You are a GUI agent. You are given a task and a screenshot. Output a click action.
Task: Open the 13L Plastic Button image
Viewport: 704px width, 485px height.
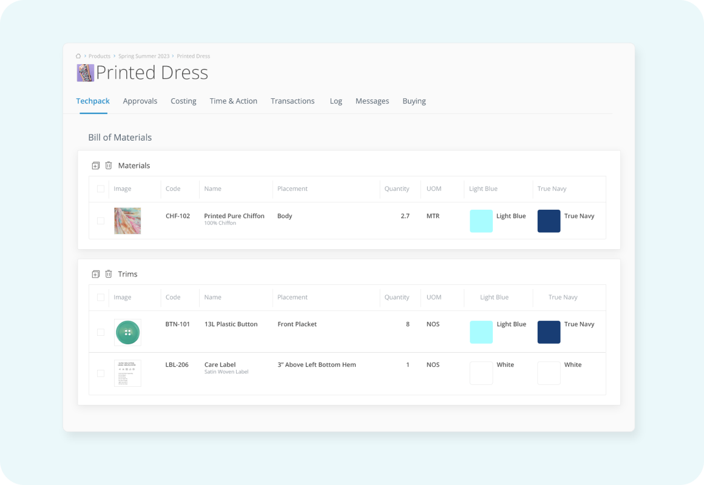127,332
